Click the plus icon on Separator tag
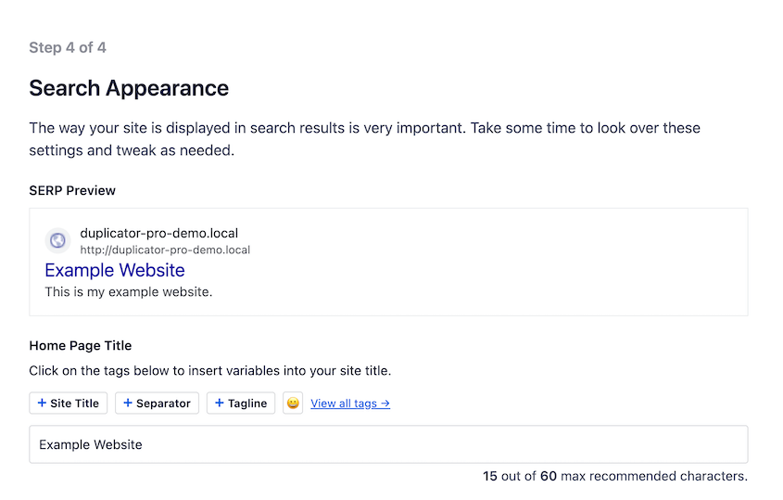 coord(128,404)
